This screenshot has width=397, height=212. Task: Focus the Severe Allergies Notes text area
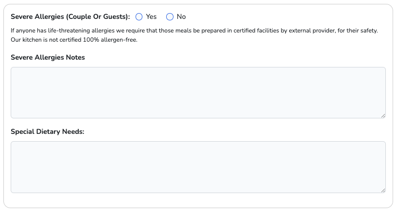pyautogui.click(x=198, y=92)
